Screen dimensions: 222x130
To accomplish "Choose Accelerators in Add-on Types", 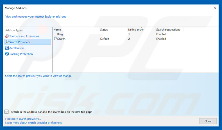I will [x=17, y=48].
